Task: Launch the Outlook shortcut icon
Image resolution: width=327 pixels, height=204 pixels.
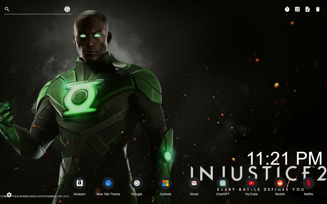Action: click(x=166, y=183)
